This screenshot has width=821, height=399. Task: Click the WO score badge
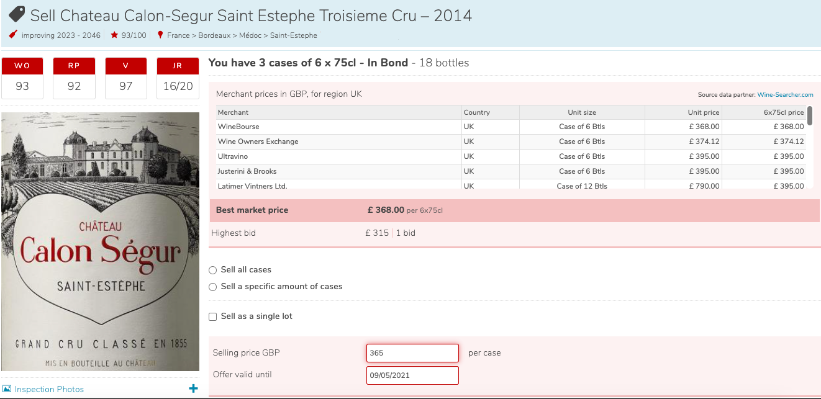pos(22,78)
